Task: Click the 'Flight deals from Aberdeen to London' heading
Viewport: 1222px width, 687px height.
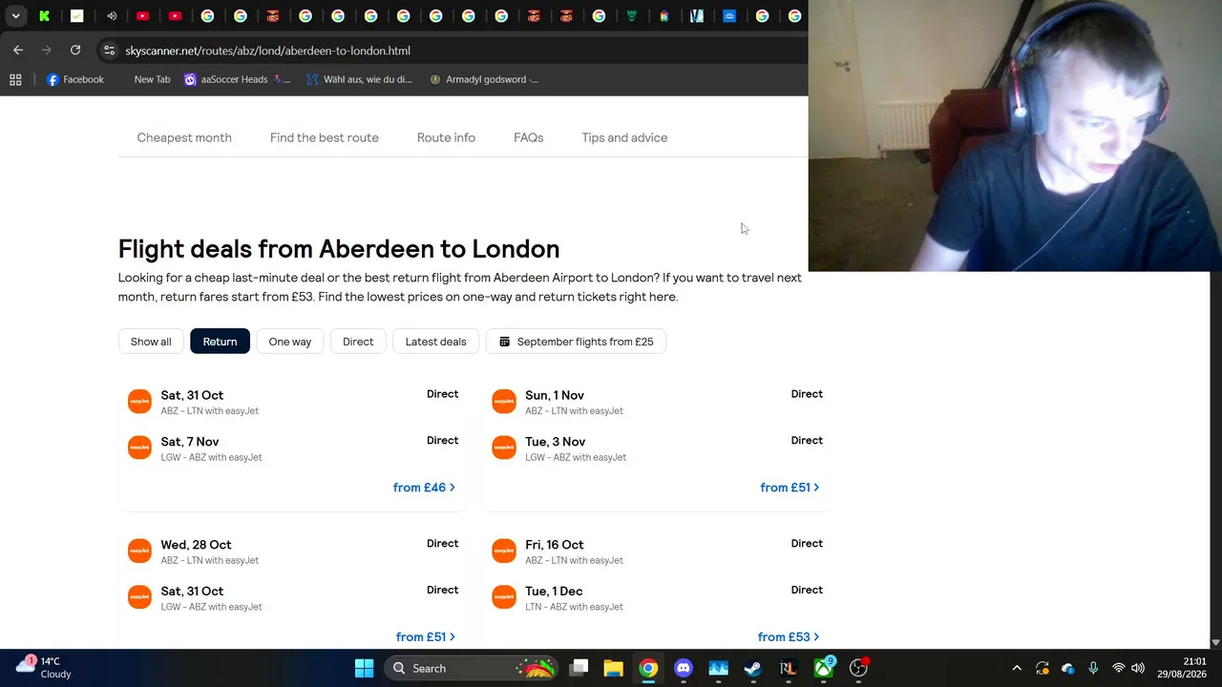Action: (x=339, y=249)
